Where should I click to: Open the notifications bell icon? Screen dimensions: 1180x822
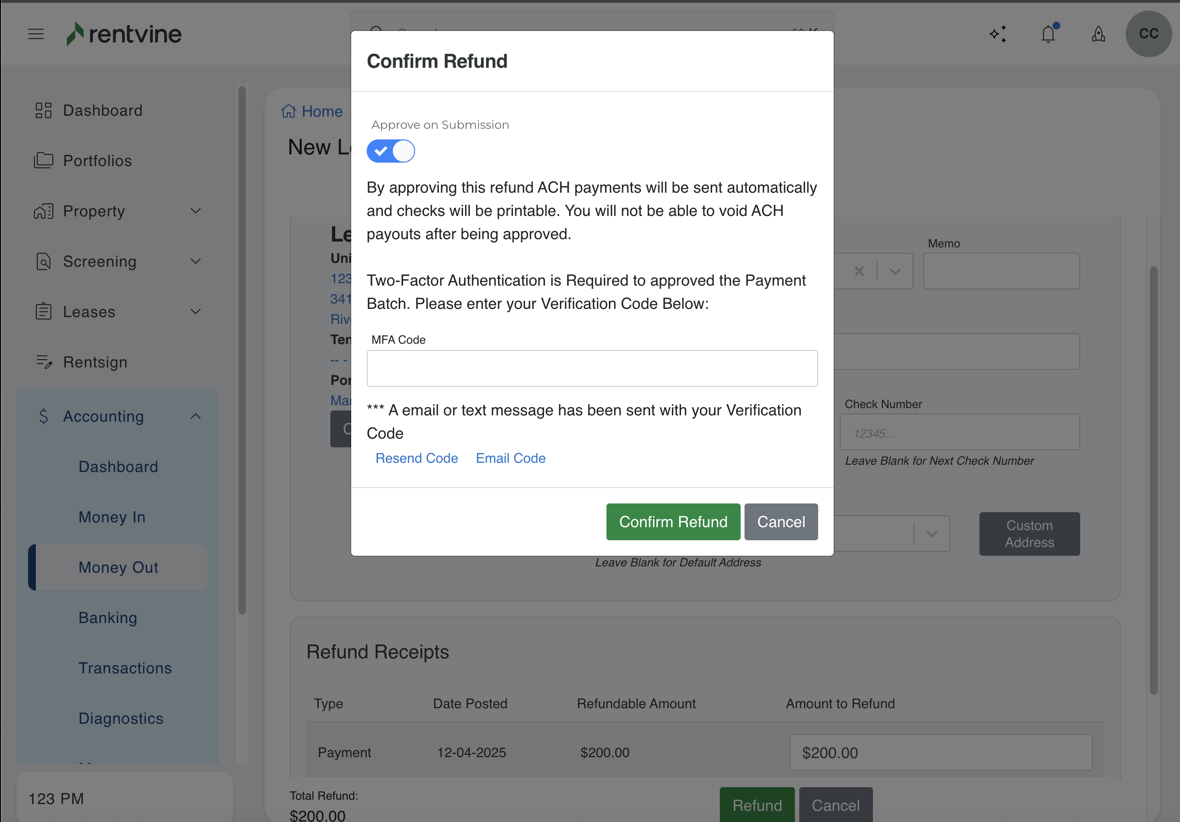point(1048,34)
